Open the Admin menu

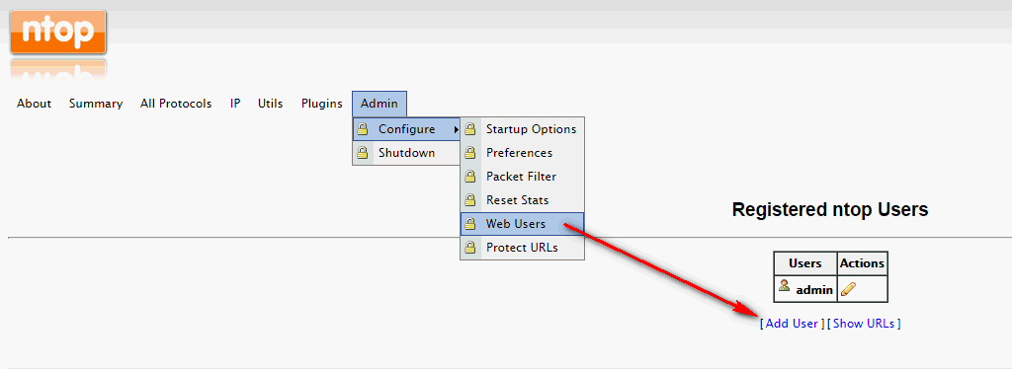tap(379, 104)
